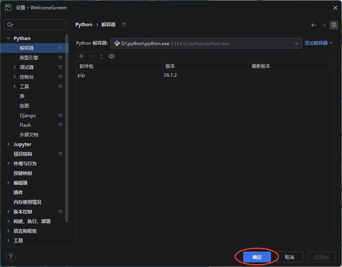
Task: Click the pip version 26.1.2 cell
Action: 170,75
